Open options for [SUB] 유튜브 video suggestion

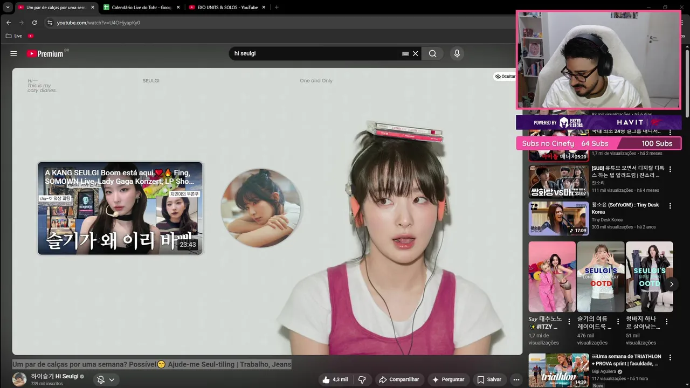click(x=670, y=169)
